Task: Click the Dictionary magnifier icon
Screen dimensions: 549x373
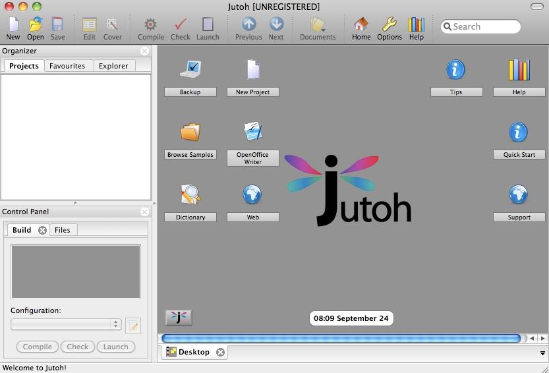Action: point(190,194)
